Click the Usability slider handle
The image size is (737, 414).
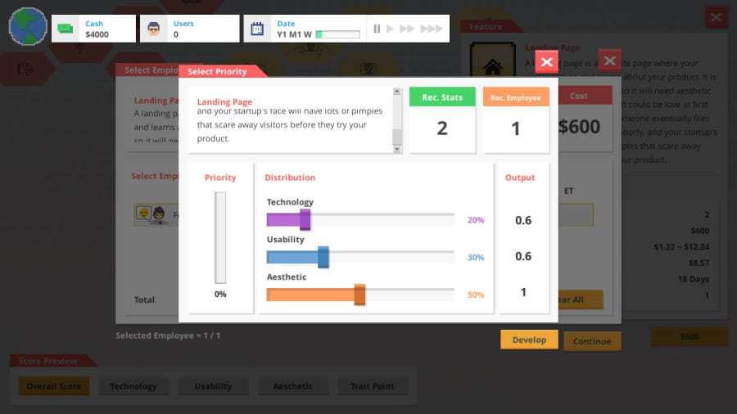pyautogui.click(x=323, y=257)
